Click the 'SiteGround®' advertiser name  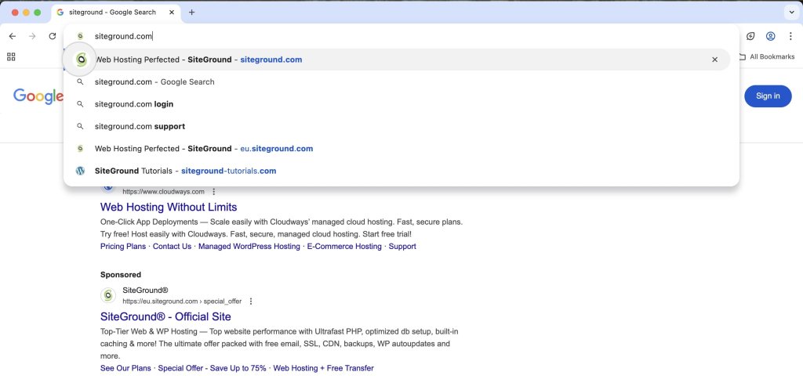point(145,291)
